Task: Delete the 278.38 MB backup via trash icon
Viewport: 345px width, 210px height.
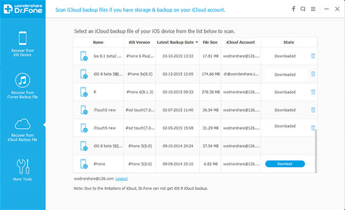Action: [313, 92]
